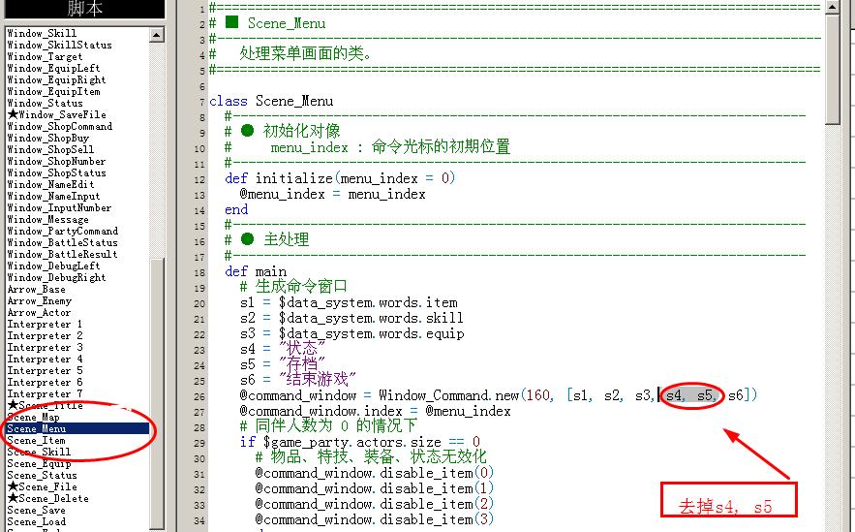This screenshot has width=855, height=532.
Task: Select Interpreter 1 script entry
Action: tap(45, 325)
